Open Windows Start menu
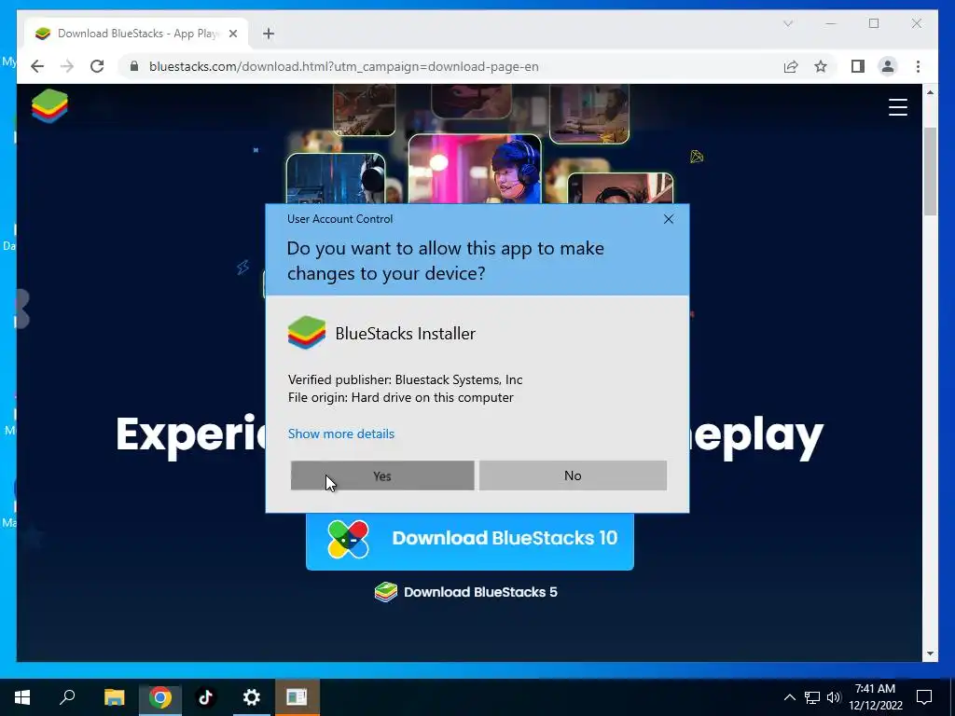The width and height of the screenshot is (955, 716). [x=22, y=697]
